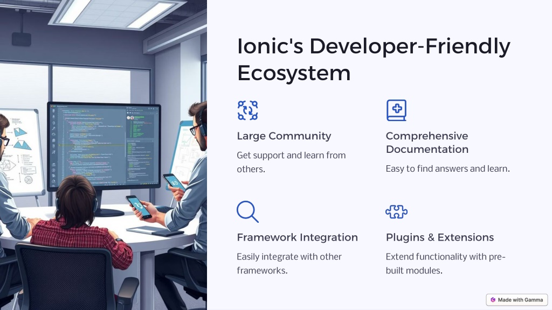This screenshot has height=310, width=552.
Task: Select the slide title Ionic's Developer-Friendly Ecosystem
Action: tap(374, 59)
